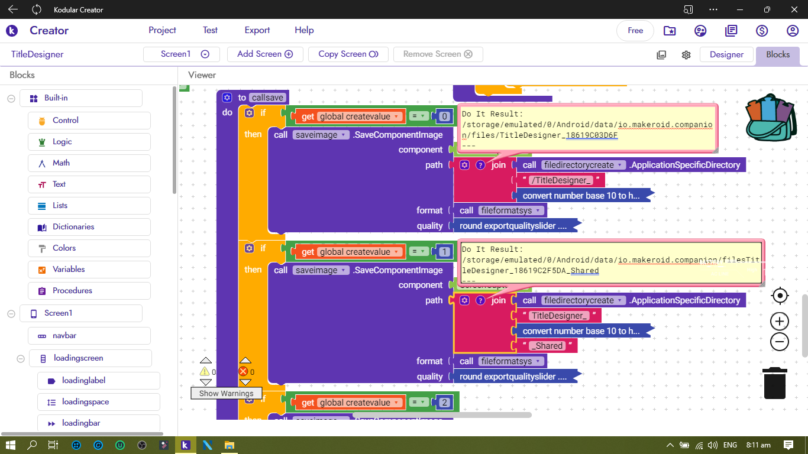
Task: Switch to the Blocks view
Action: point(778,54)
